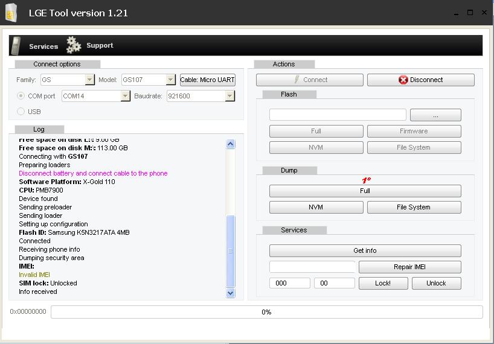The height and width of the screenshot is (344, 494).
Task: Click the Unlock button
Action: (437, 283)
